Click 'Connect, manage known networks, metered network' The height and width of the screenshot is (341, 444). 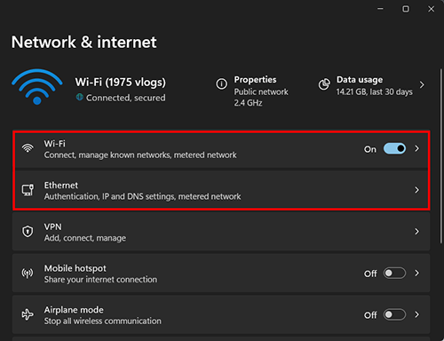(x=140, y=155)
